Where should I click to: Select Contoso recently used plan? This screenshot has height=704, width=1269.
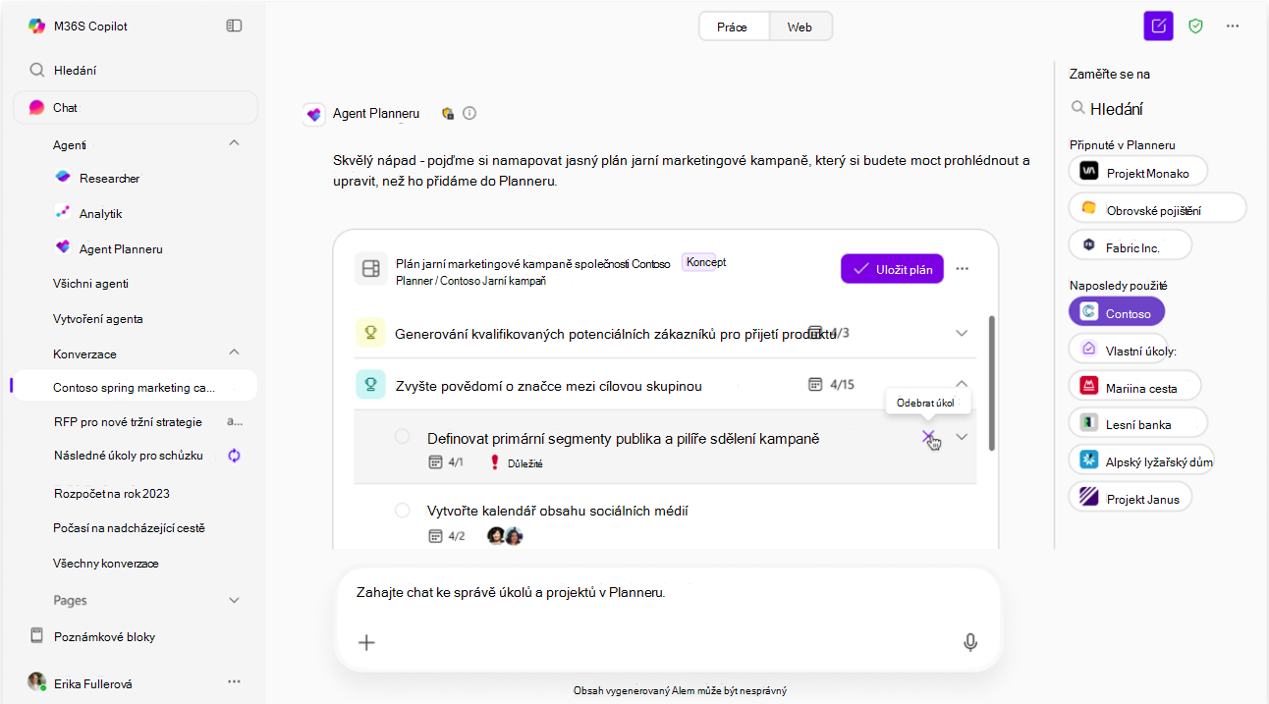pyautogui.click(x=1117, y=312)
